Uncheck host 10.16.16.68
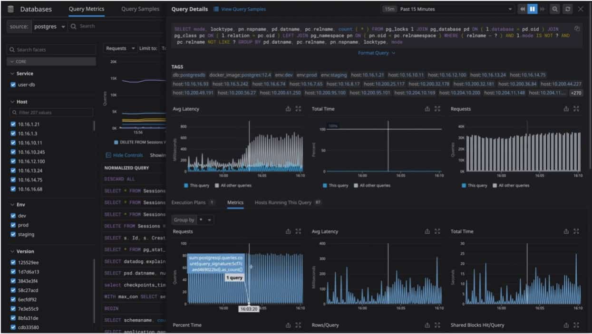The width and height of the screenshot is (592, 334). point(13,189)
